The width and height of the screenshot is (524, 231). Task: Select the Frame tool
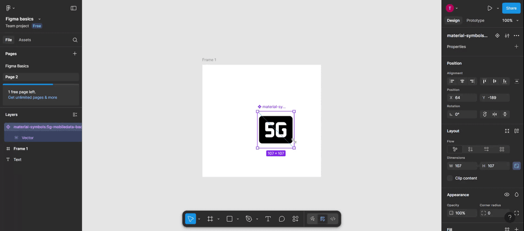pyautogui.click(x=210, y=219)
